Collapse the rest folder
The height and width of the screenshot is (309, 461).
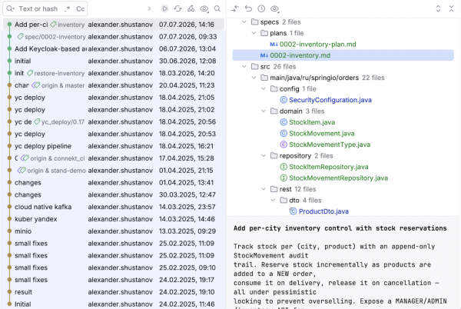[x=264, y=189]
